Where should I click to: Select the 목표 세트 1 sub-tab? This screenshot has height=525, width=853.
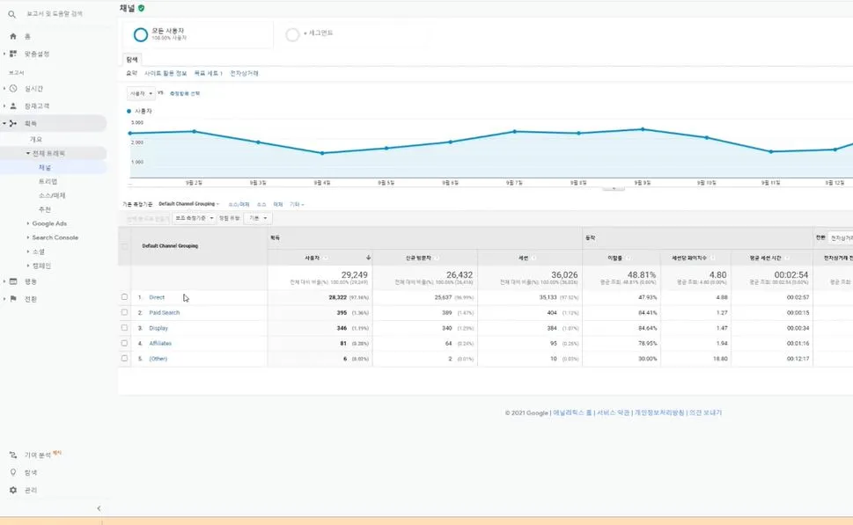(209, 73)
